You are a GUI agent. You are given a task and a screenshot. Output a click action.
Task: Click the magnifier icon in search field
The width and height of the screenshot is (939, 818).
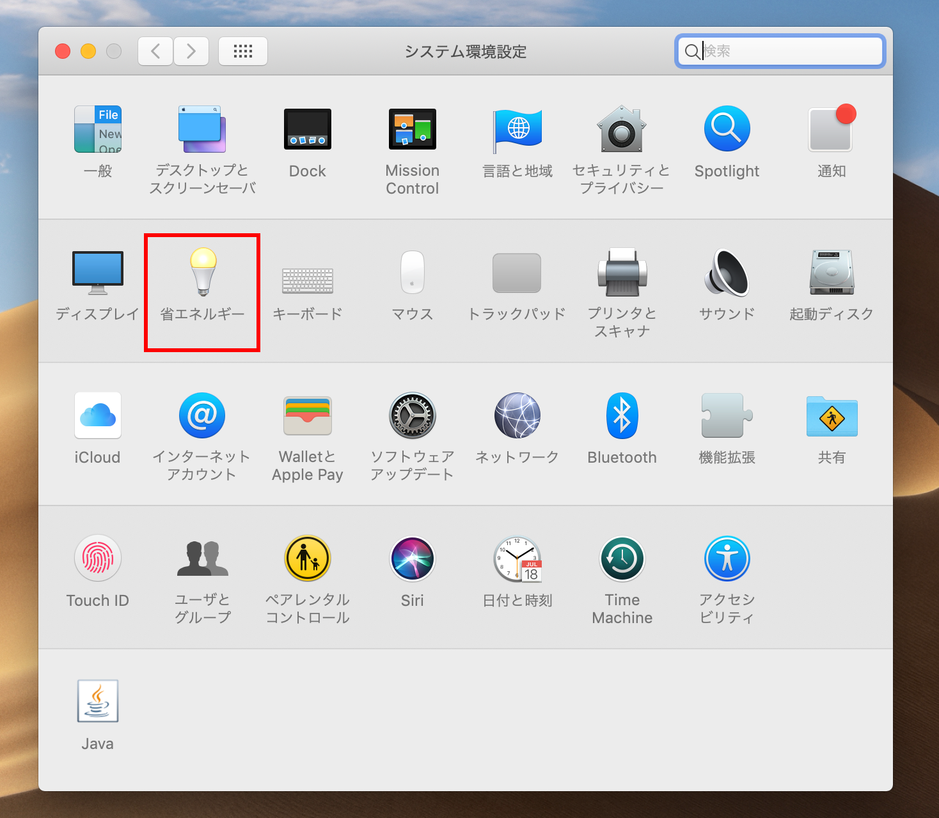(x=692, y=51)
